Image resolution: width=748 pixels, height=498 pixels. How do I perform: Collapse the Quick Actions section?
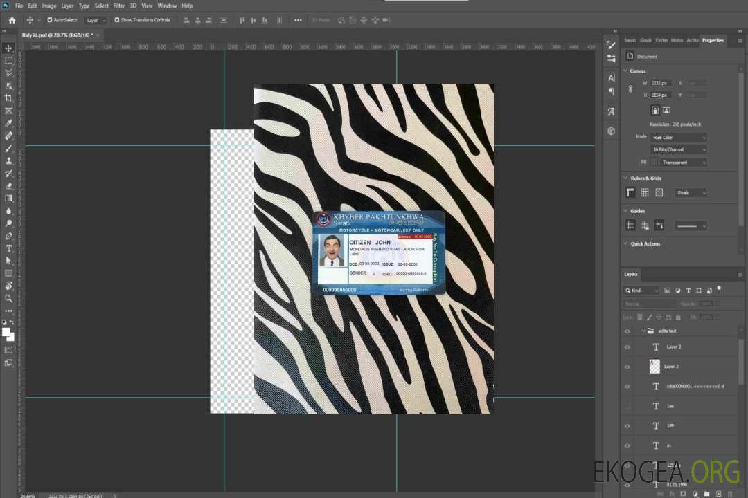(x=625, y=244)
